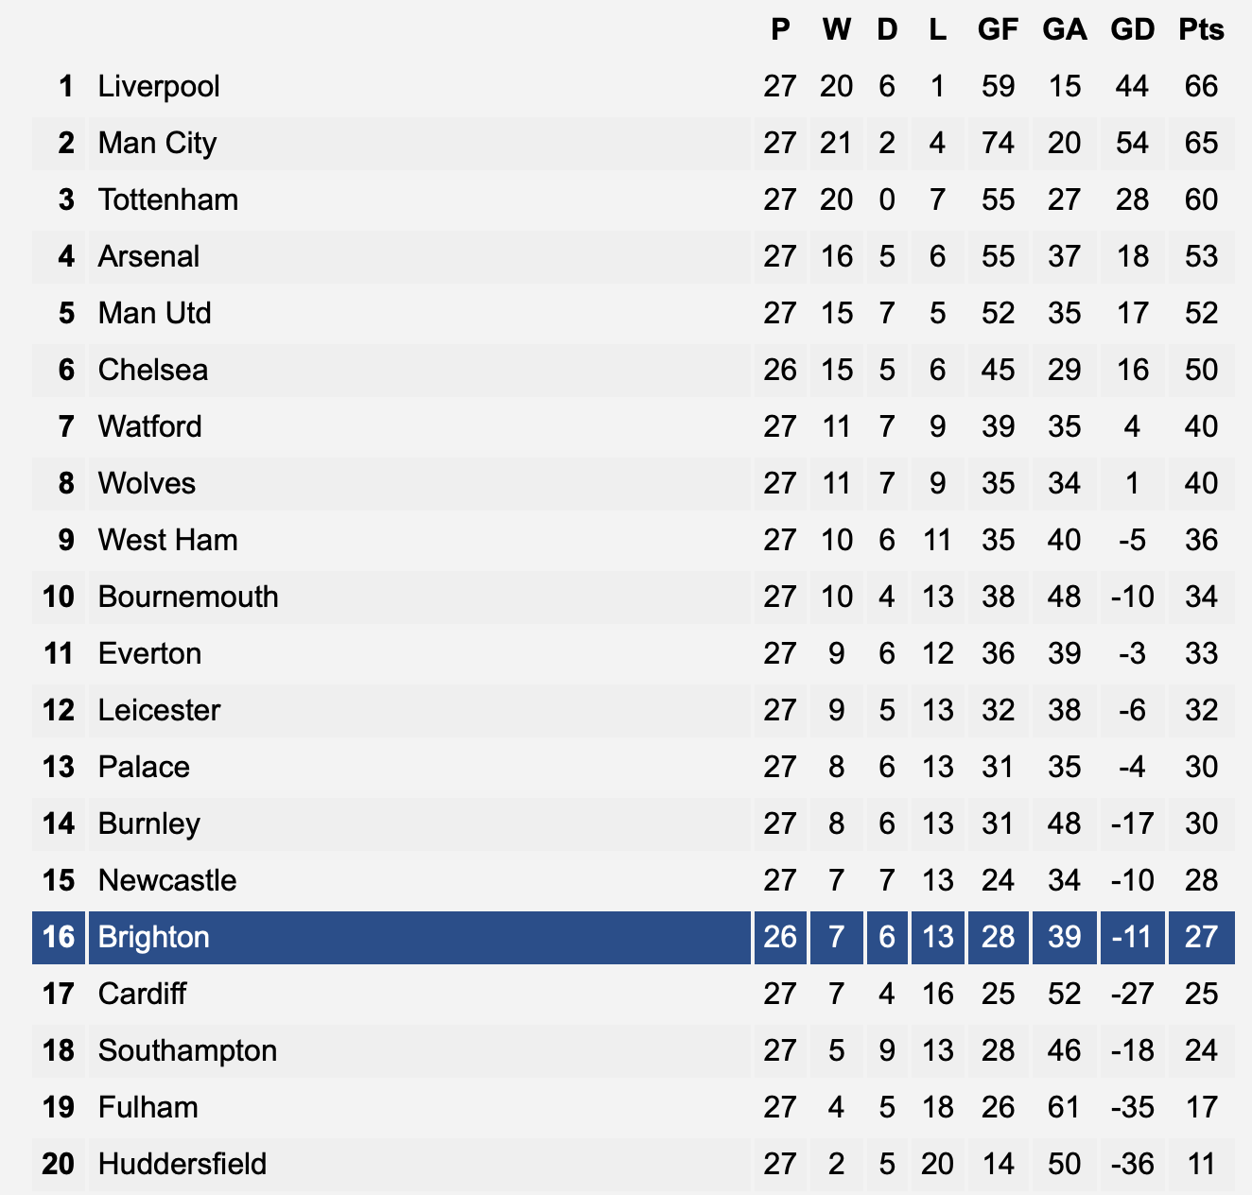The width and height of the screenshot is (1252, 1195).
Task: Click the Liverpool team name
Action: tap(159, 86)
